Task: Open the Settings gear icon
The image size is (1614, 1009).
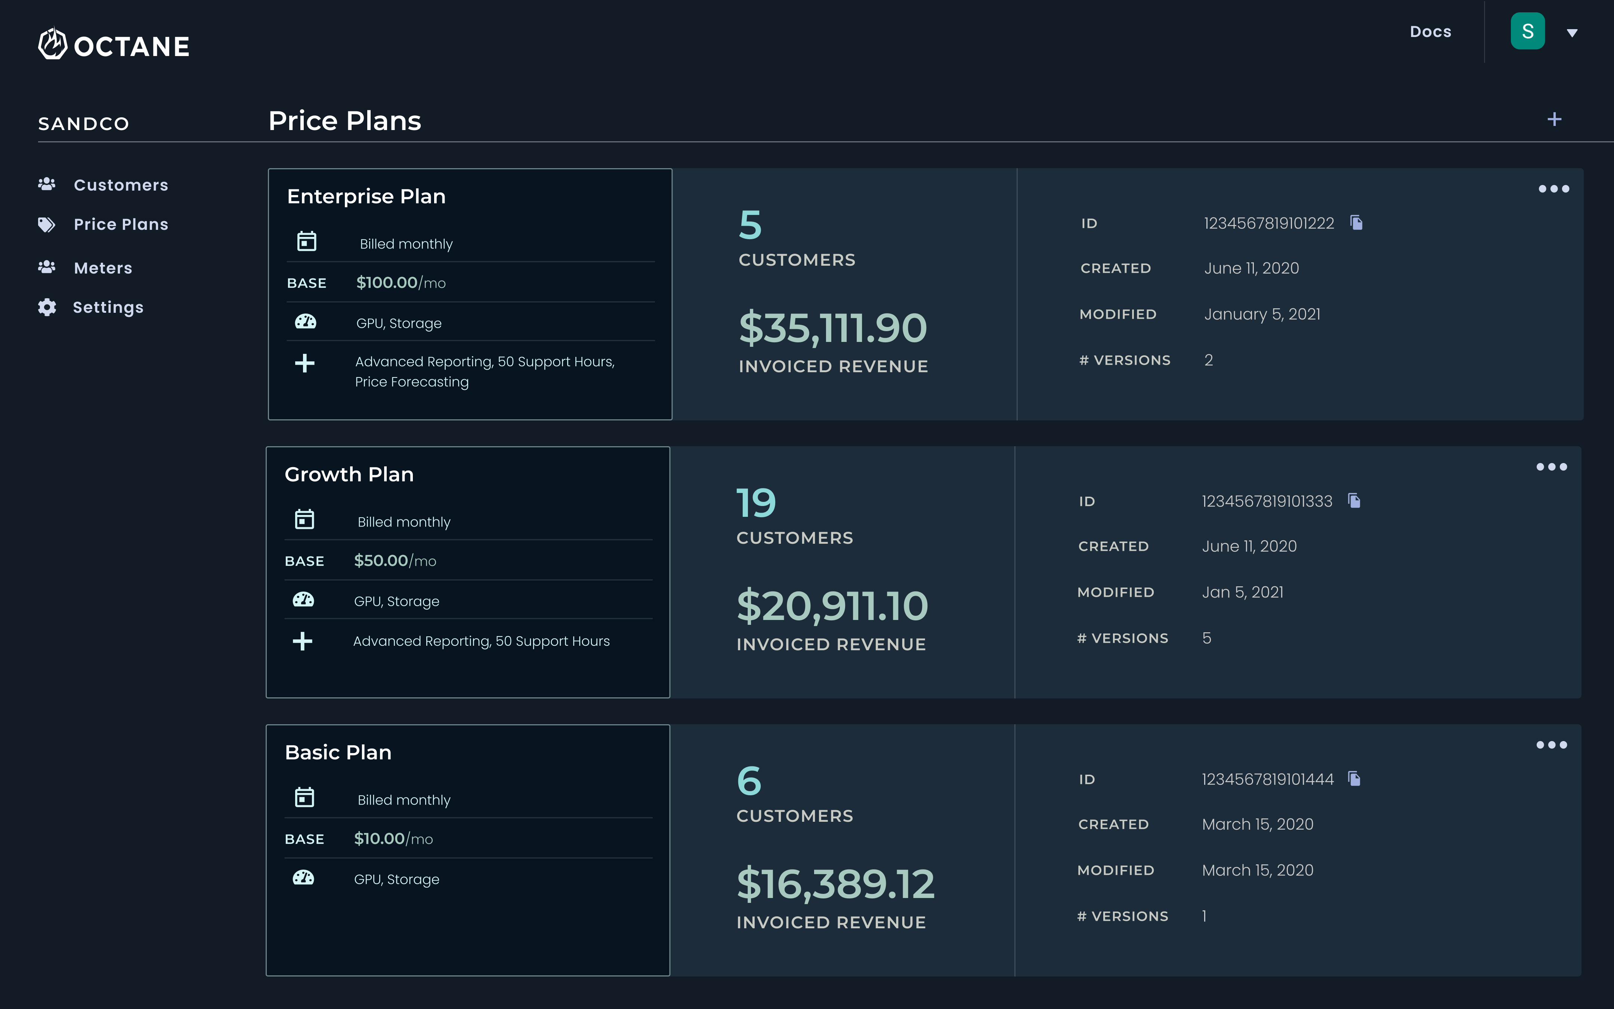Action: pos(47,307)
